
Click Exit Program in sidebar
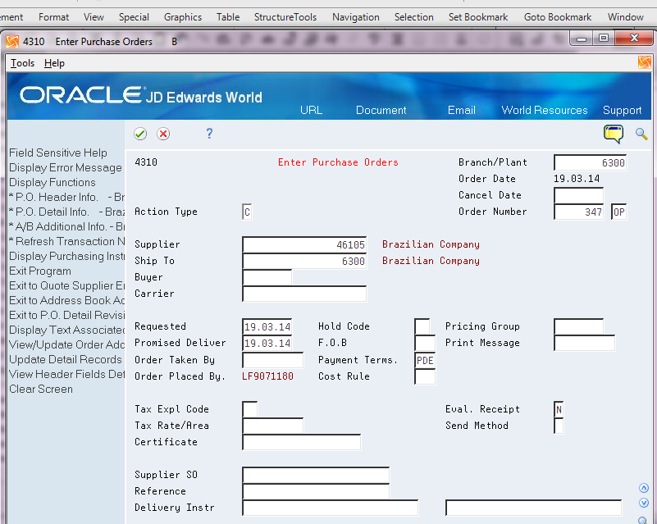point(40,271)
